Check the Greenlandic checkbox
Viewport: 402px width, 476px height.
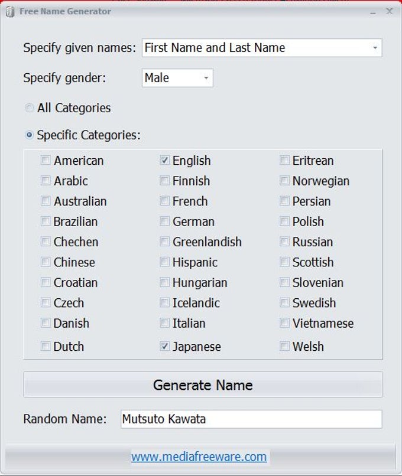[165, 242]
